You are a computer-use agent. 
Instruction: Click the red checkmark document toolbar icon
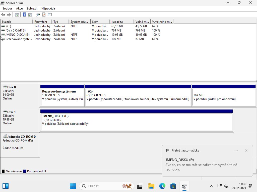tap(44, 15)
